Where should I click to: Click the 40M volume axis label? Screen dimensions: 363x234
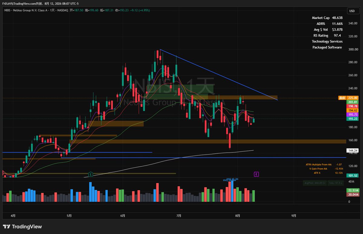coord(351,181)
